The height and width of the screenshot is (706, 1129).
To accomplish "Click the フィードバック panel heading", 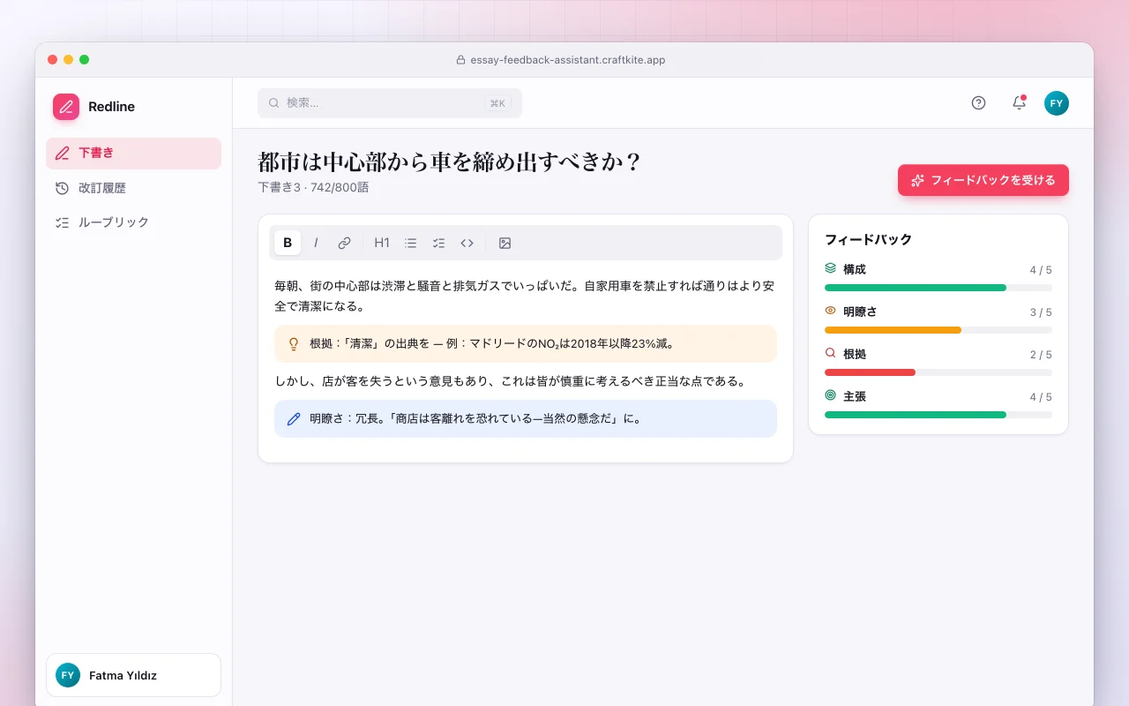I will click(868, 239).
